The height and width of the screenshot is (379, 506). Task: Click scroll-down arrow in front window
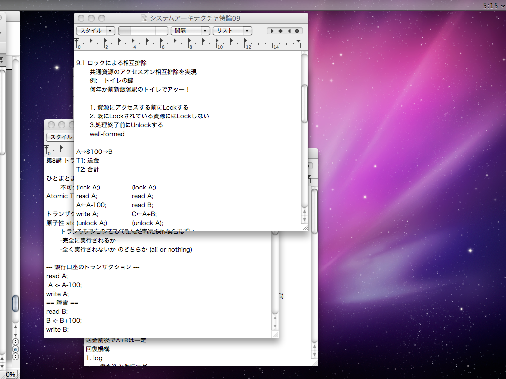(304, 220)
